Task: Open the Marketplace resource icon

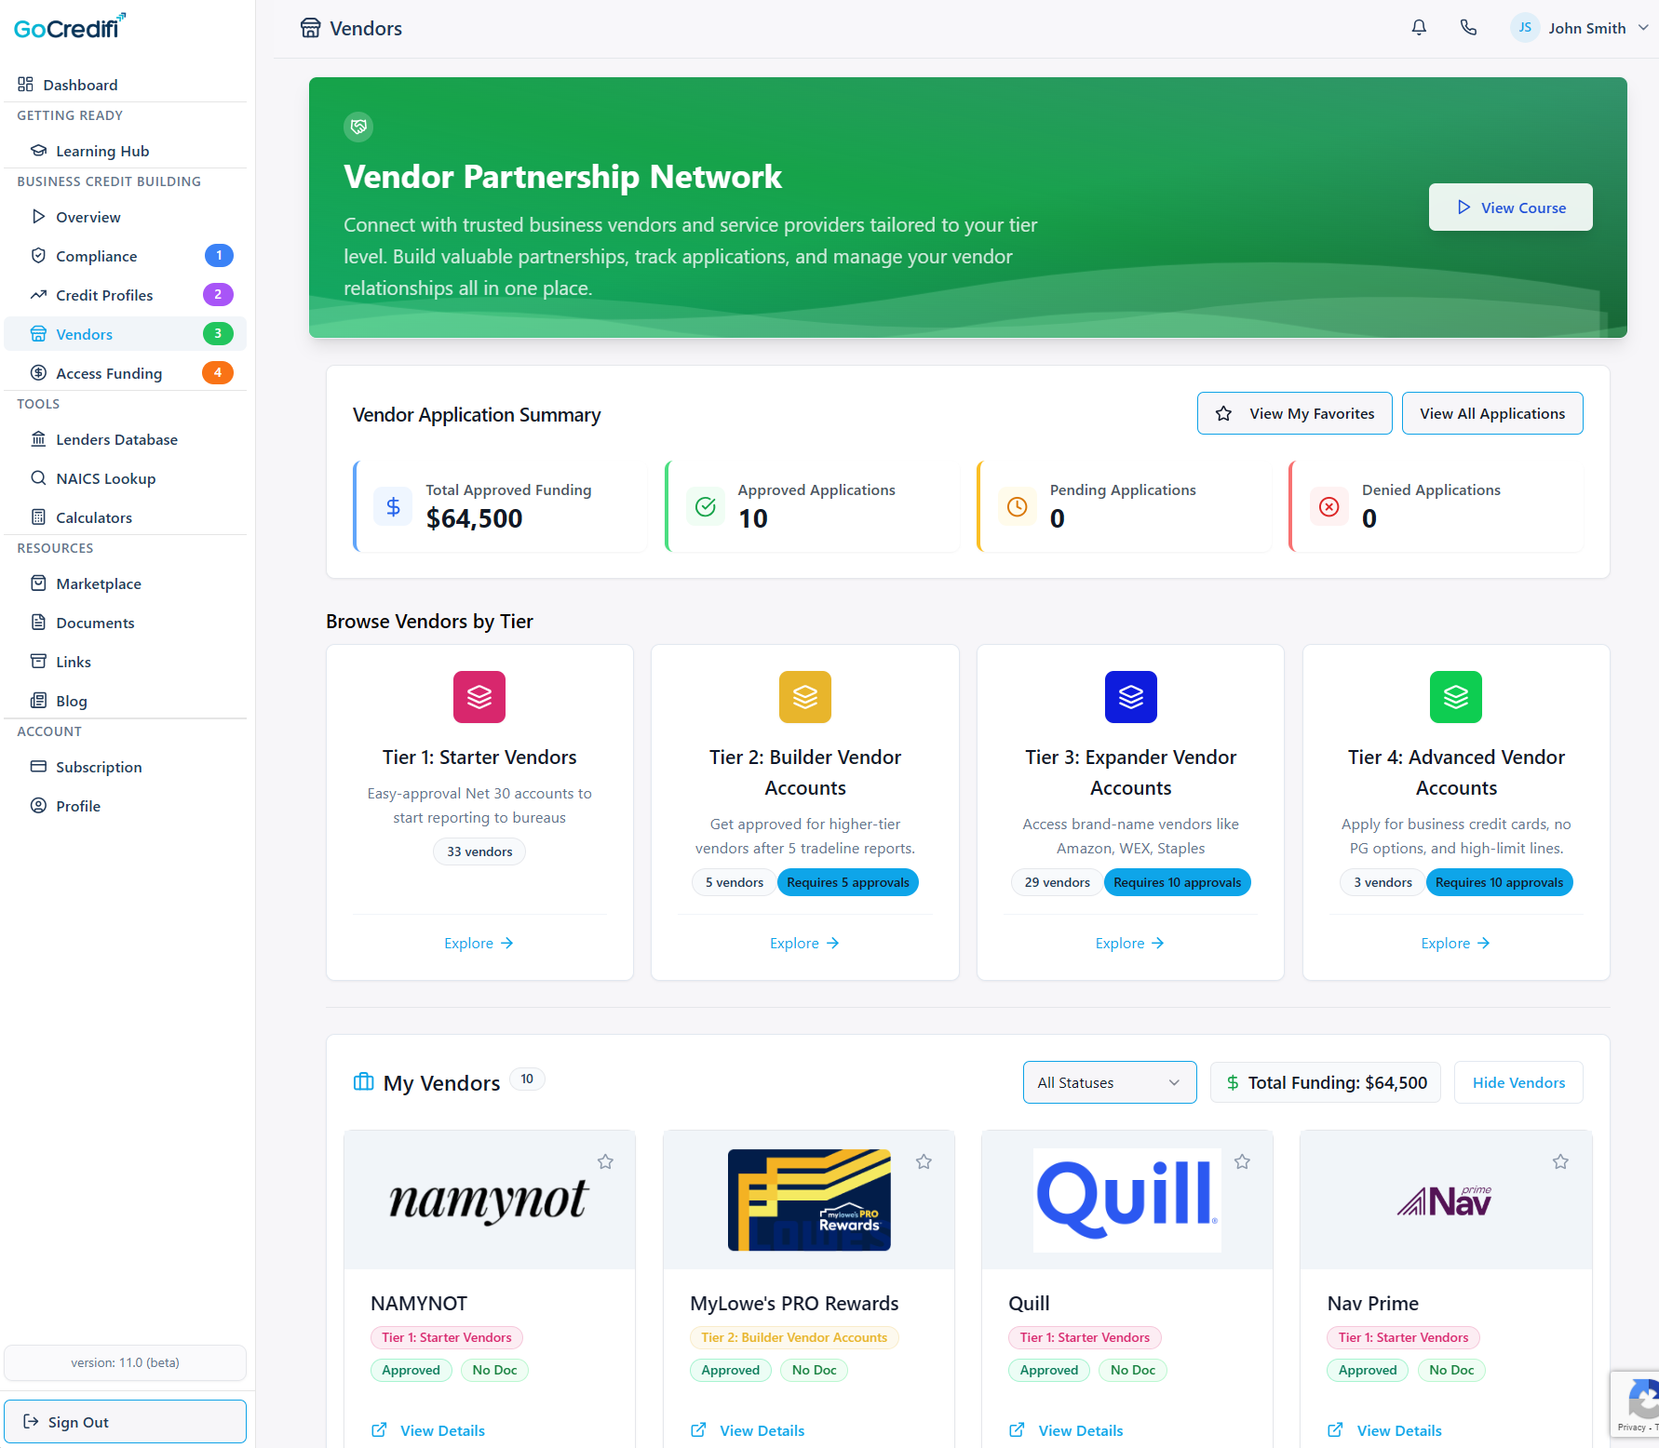Action: click(x=38, y=583)
